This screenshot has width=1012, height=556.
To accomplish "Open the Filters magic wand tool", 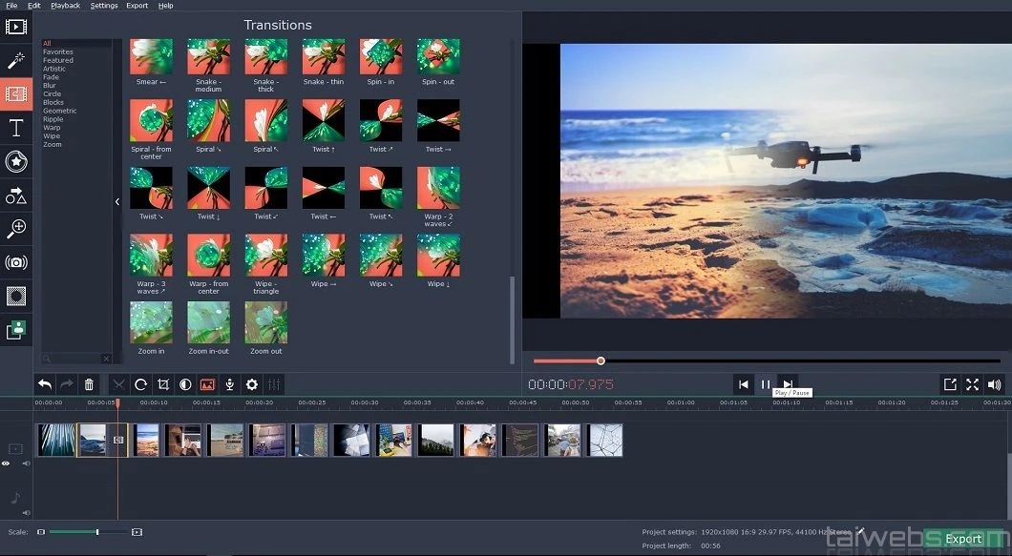I will pyautogui.click(x=16, y=60).
